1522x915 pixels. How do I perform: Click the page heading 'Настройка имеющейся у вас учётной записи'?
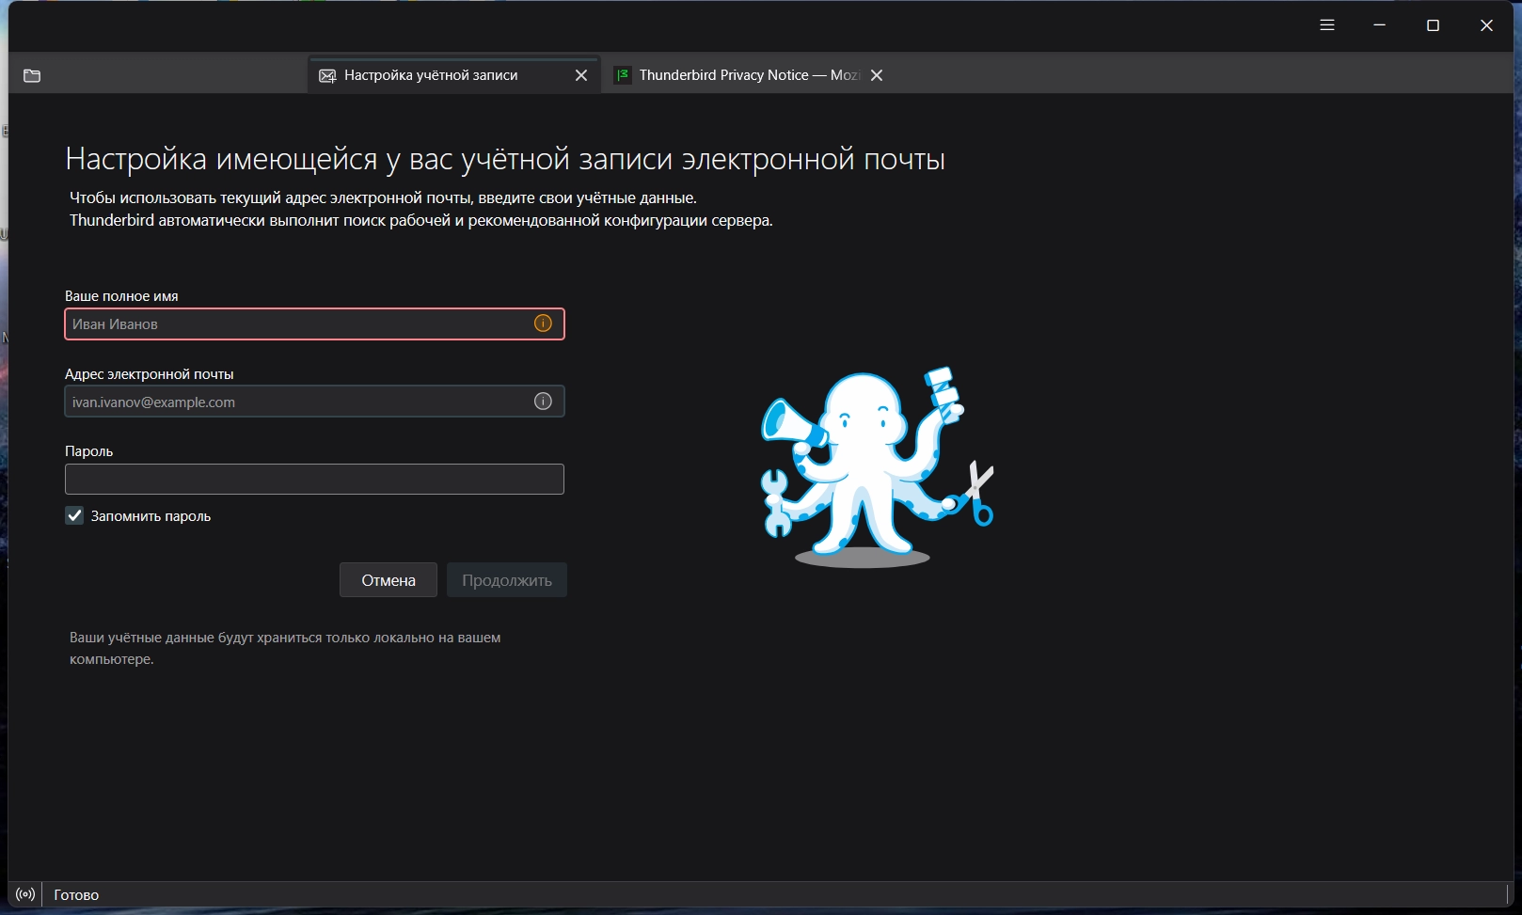point(505,159)
